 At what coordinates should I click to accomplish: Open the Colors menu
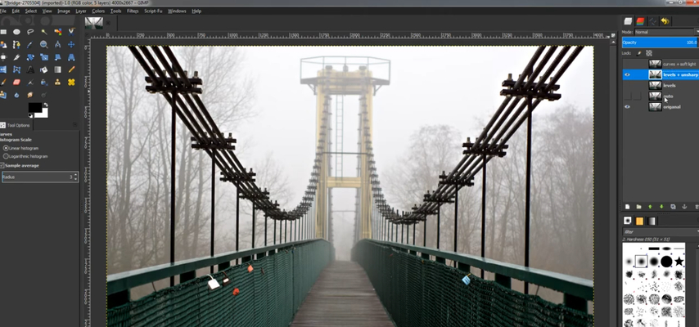[98, 11]
